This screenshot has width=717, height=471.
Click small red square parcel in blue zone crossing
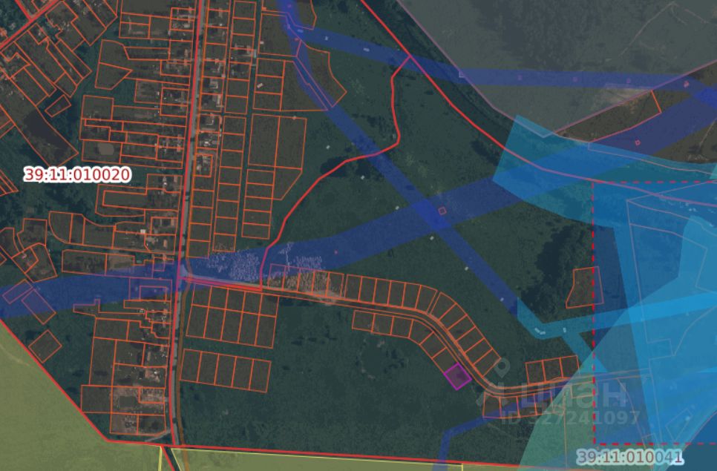pos(442,211)
